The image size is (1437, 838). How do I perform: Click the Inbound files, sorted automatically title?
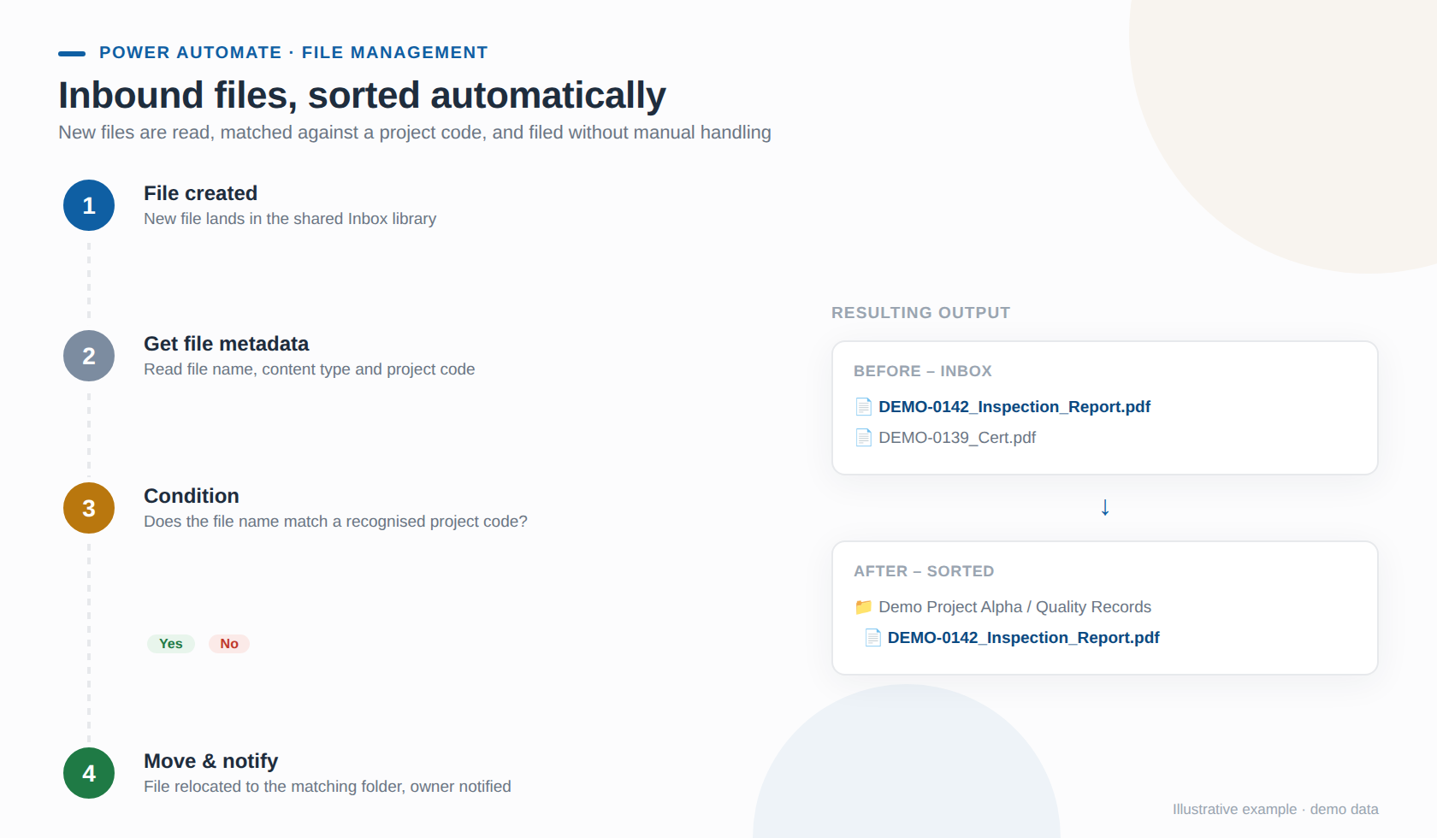tap(362, 95)
